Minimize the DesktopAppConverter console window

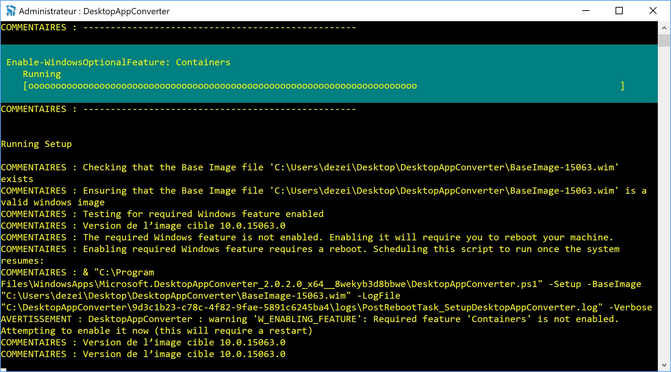click(x=586, y=11)
